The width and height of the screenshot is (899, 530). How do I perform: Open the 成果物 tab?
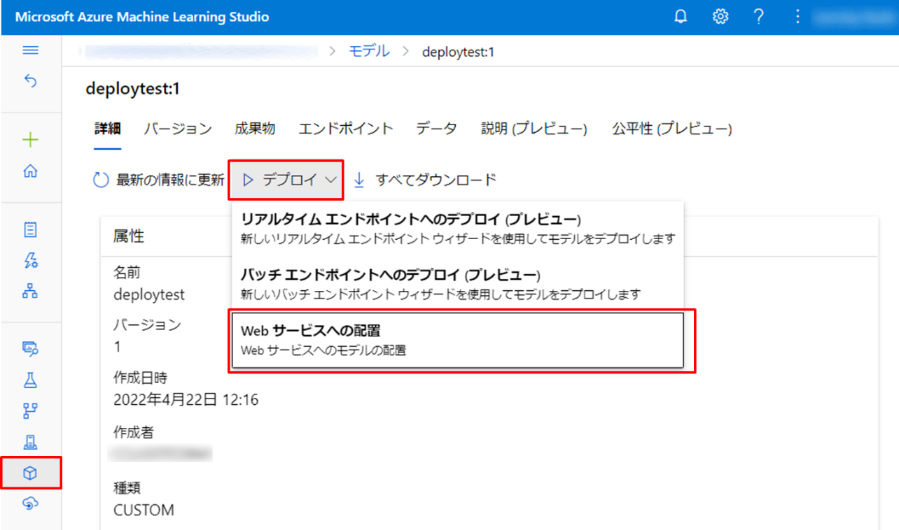click(x=255, y=129)
